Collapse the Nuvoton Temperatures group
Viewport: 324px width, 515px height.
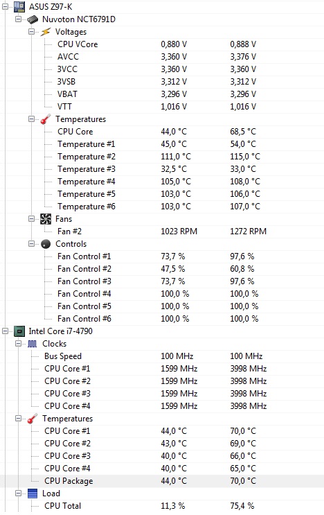(31, 119)
